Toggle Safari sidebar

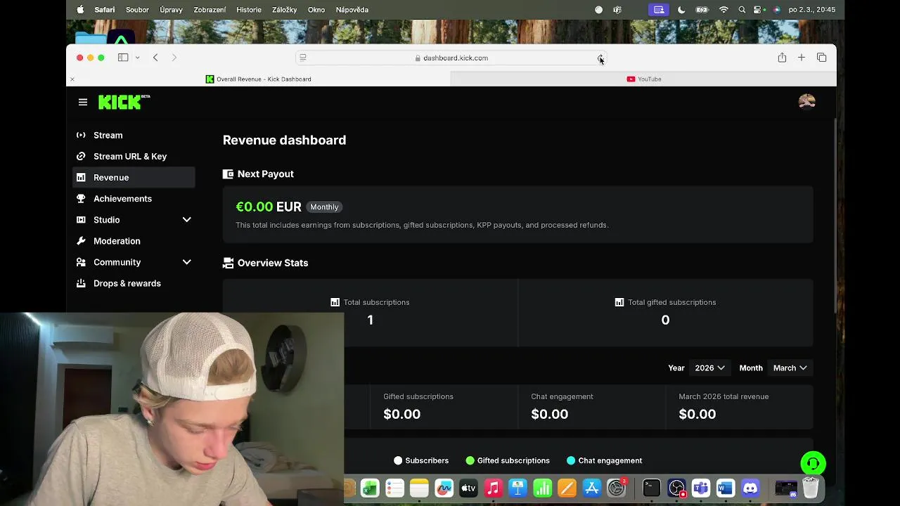tap(123, 58)
